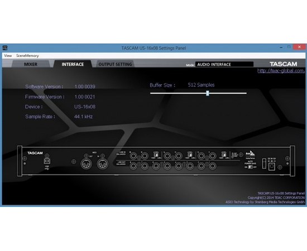
Task: Click the MIDI OUT connector on rear panel
Action: [86, 164]
